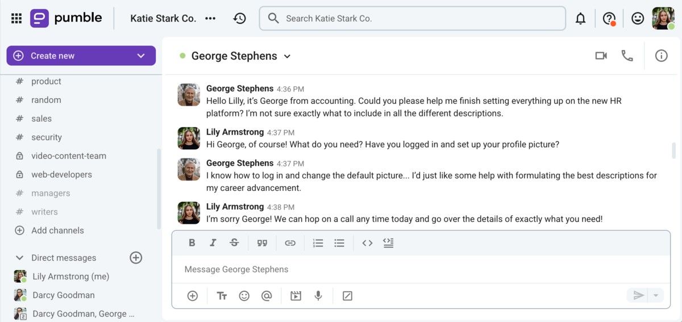The image size is (682, 322).
Task: Record a voice message with microphone
Action: (318, 296)
